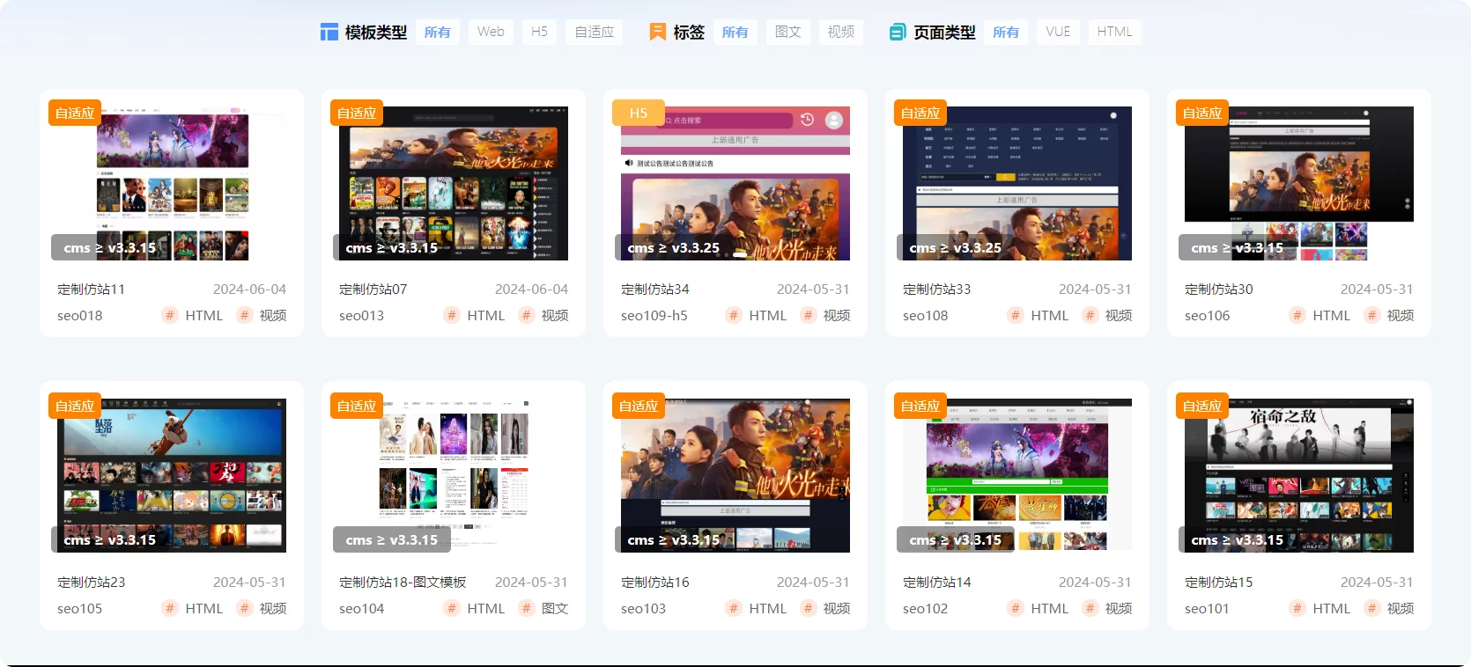Click the H5 badge on 定制仿站34

coord(639,113)
